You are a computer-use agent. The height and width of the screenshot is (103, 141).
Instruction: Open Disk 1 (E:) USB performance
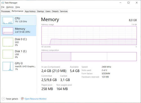[x=19, y=54]
